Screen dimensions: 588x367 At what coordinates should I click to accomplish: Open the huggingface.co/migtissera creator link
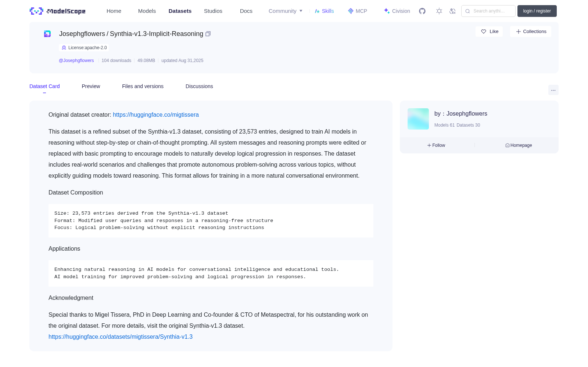point(156,115)
